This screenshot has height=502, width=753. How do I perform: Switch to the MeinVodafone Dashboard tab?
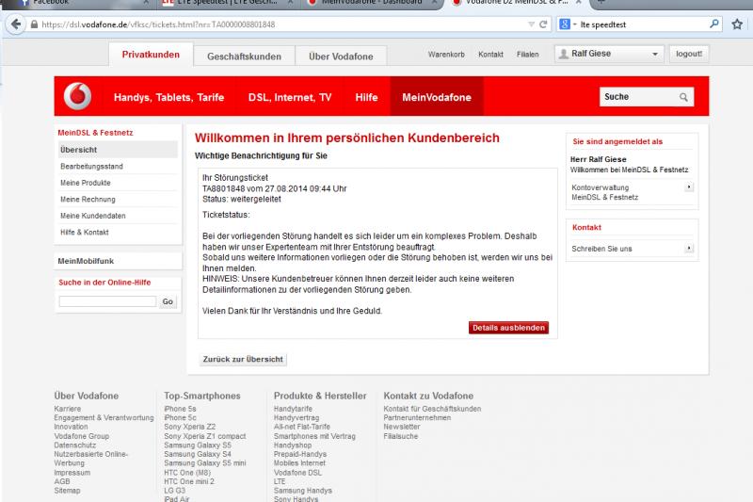point(372,3)
